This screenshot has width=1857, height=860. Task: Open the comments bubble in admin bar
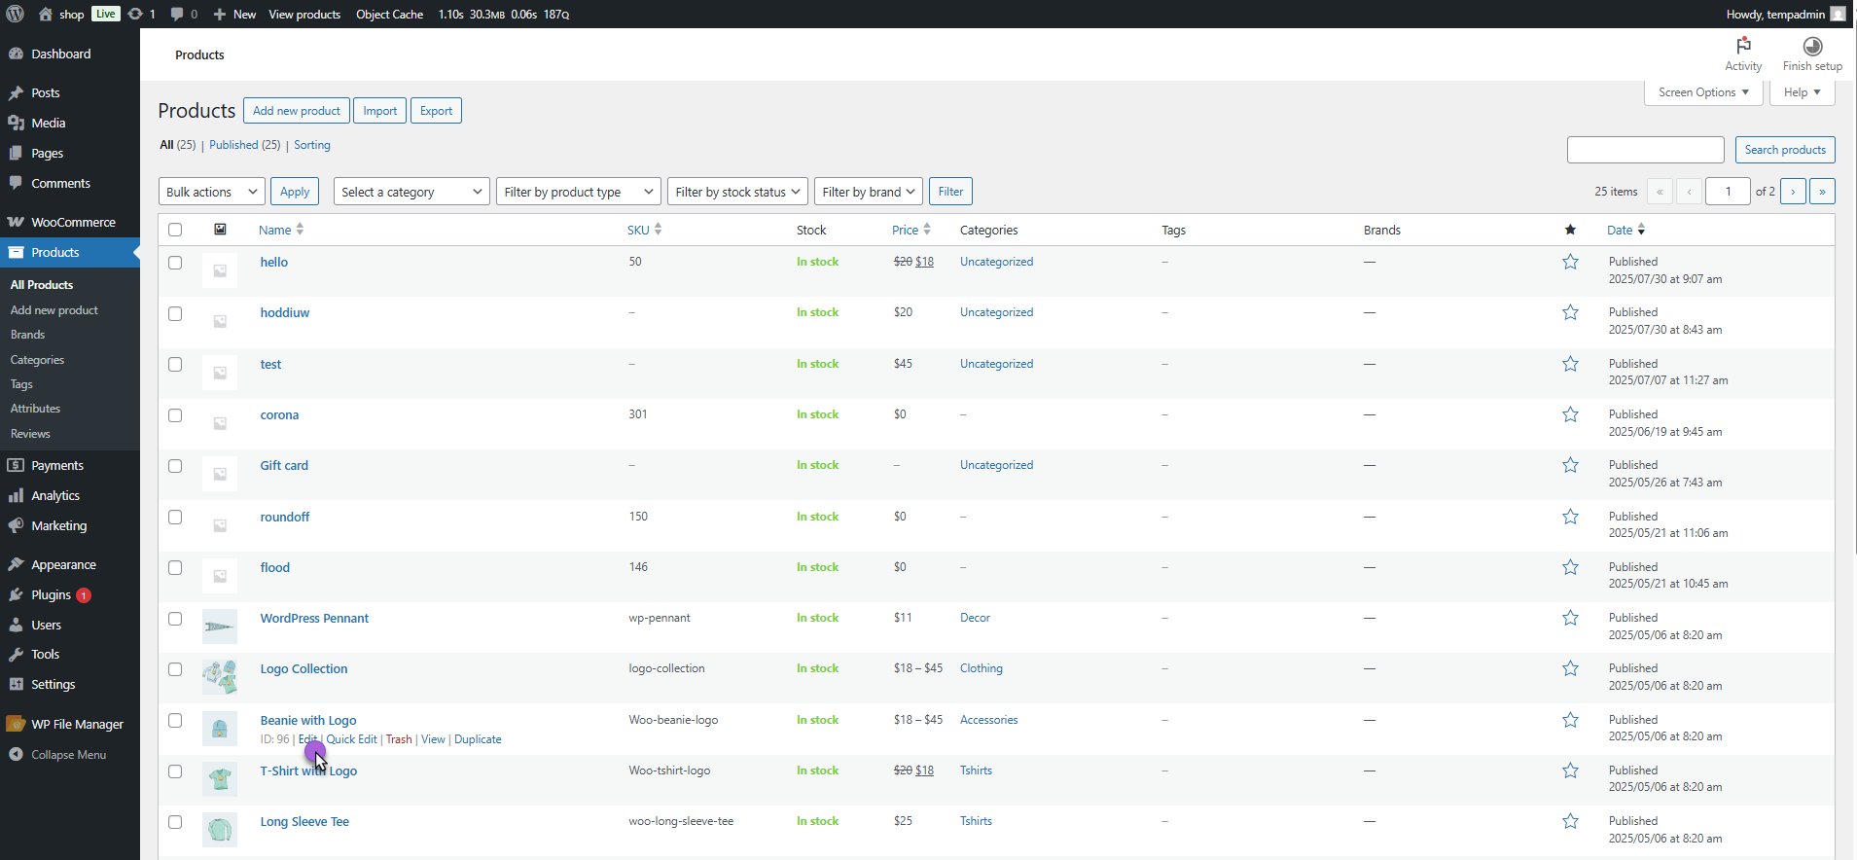click(183, 14)
